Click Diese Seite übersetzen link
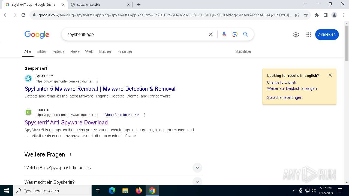 click(122, 115)
